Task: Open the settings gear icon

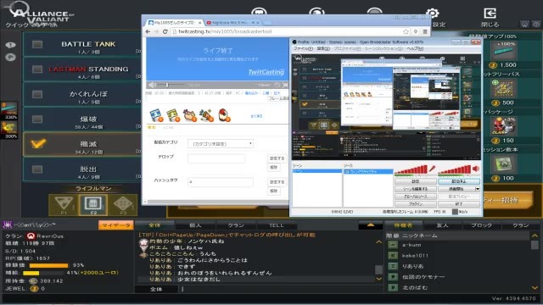Action: tap(432, 14)
